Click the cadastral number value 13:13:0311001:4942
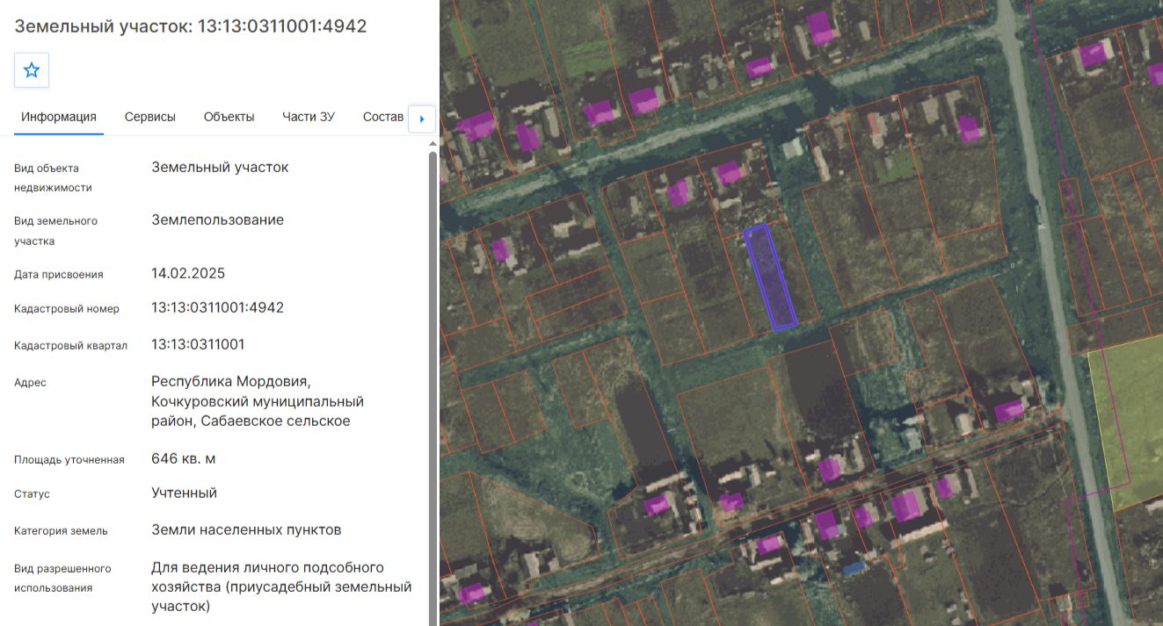The height and width of the screenshot is (626, 1163). point(217,308)
